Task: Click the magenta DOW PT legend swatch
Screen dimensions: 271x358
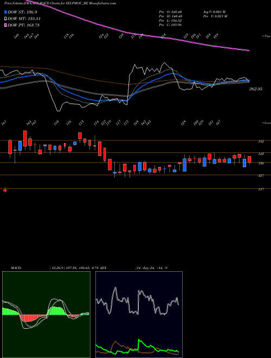Action: pyautogui.click(x=6, y=25)
